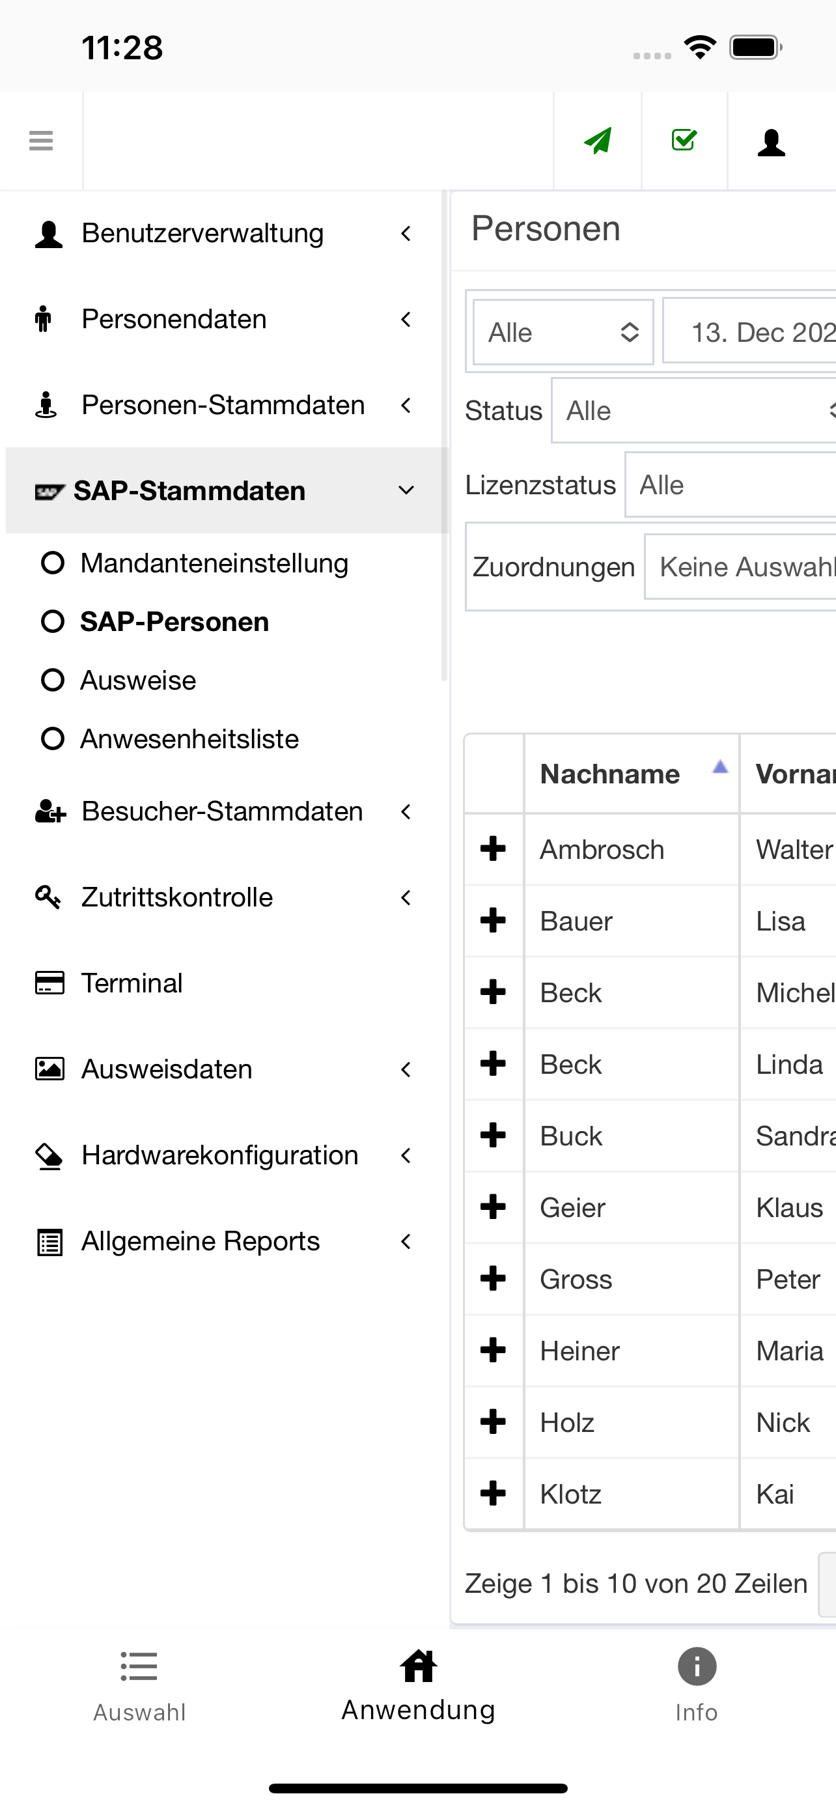Expand the Benutzerverwaltung menu chevron
This screenshot has height=1809, width=836.
(406, 233)
